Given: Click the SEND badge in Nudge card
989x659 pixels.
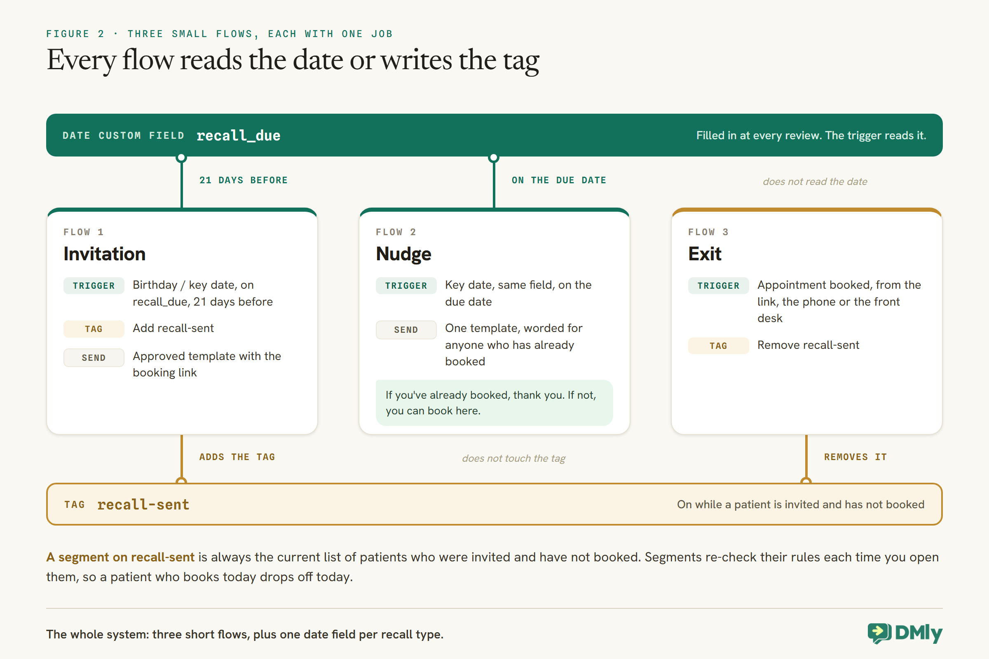Looking at the screenshot, I should click(406, 330).
